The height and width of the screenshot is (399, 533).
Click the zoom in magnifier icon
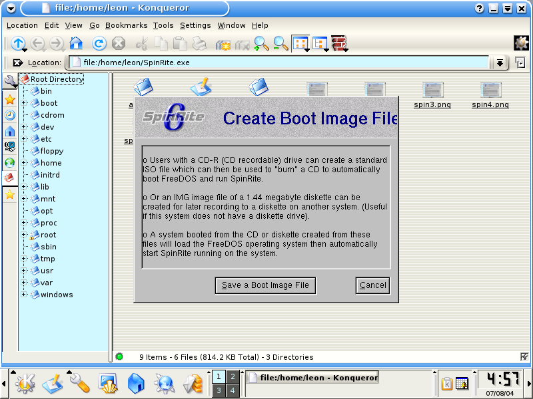coord(261,44)
